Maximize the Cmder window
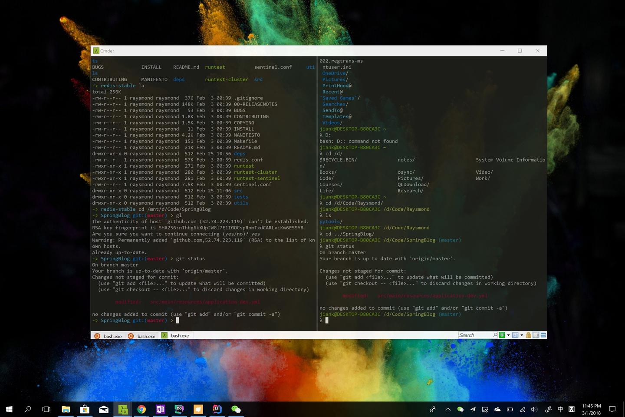Image resolution: width=625 pixels, height=417 pixels. [x=520, y=51]
